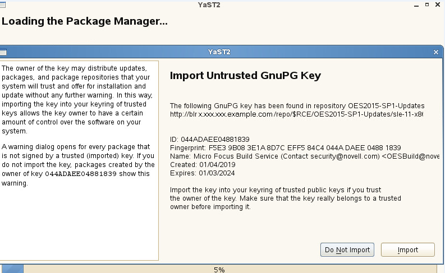Click the Import button
Viewport: 445px width, 273px height.
tap(408, 250)
